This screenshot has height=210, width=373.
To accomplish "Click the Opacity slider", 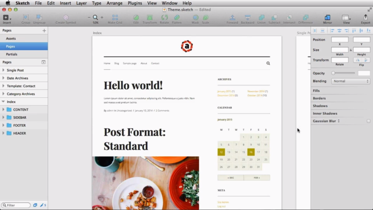I will coord(344,73).
